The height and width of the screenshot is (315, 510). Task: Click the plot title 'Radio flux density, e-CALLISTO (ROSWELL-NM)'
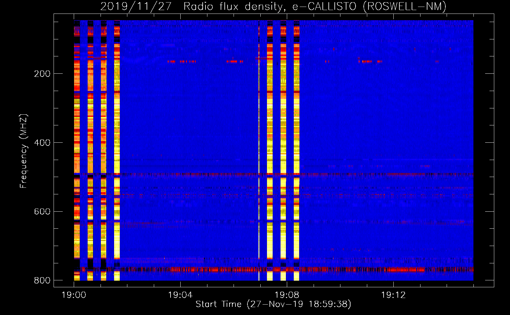coord(315,6)
